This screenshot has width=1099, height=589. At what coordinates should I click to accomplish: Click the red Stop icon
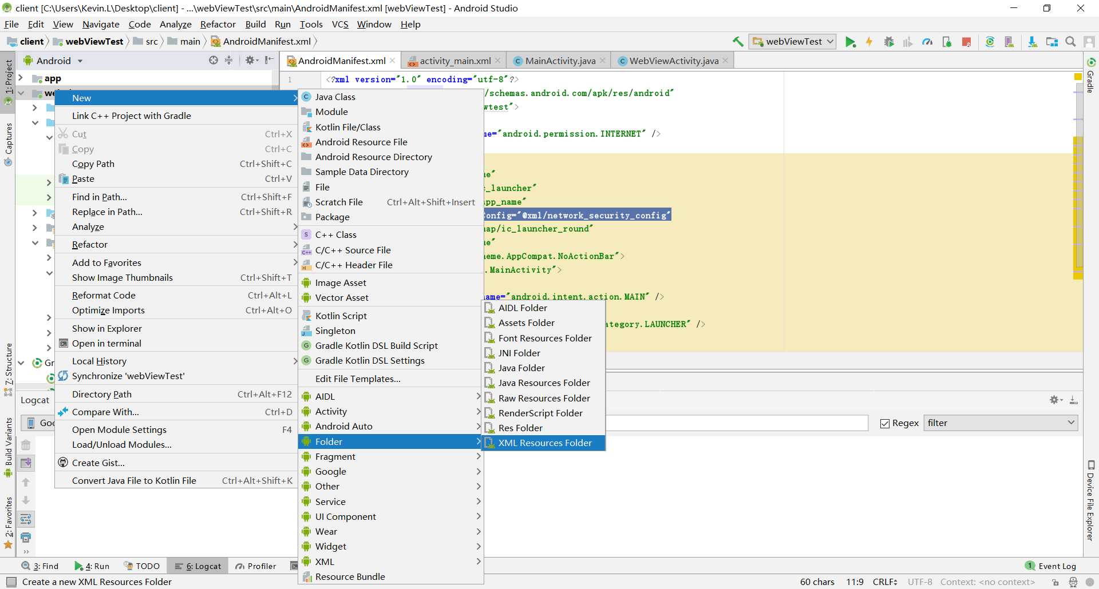click(x=966, y=41)
